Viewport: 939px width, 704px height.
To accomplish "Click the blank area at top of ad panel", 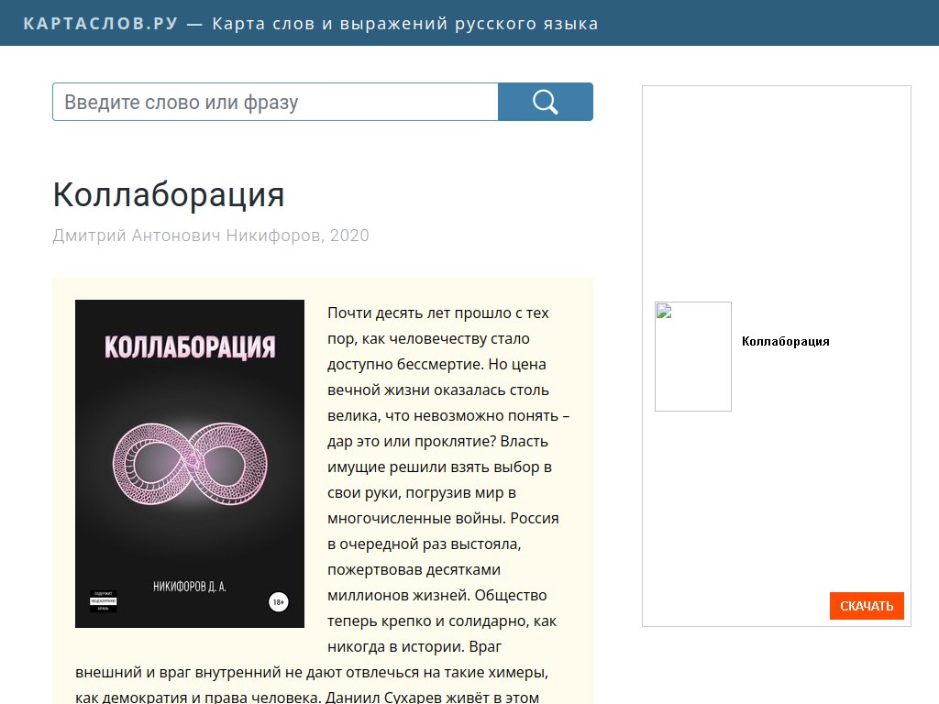I will (x=776, y=183).
